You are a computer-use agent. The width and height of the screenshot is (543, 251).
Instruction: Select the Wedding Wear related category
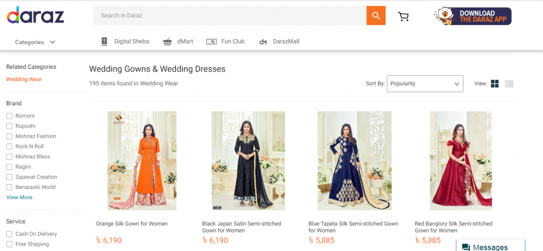point(24,79)
